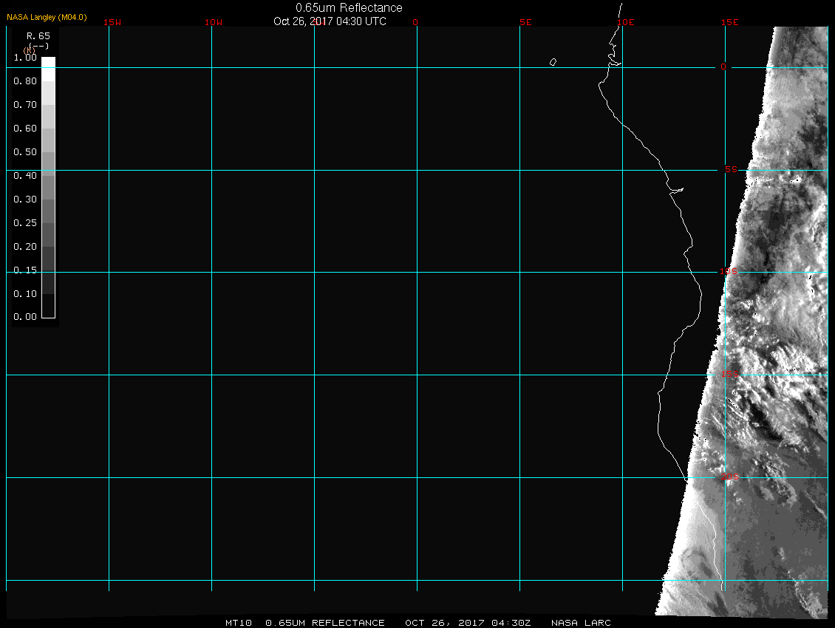The image size is (835, 628).
Task: Select 0.65UM REFLECTANCE in the bottom caption
Action: click(325, 623)
